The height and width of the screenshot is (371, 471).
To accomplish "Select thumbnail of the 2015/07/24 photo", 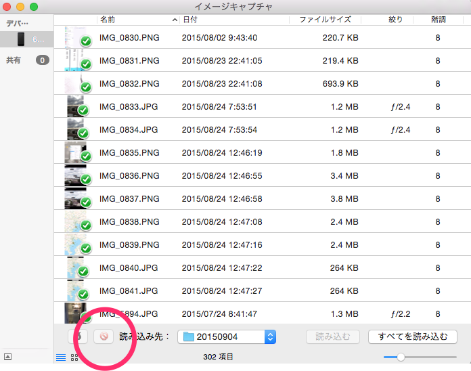I will coord(76,313).
